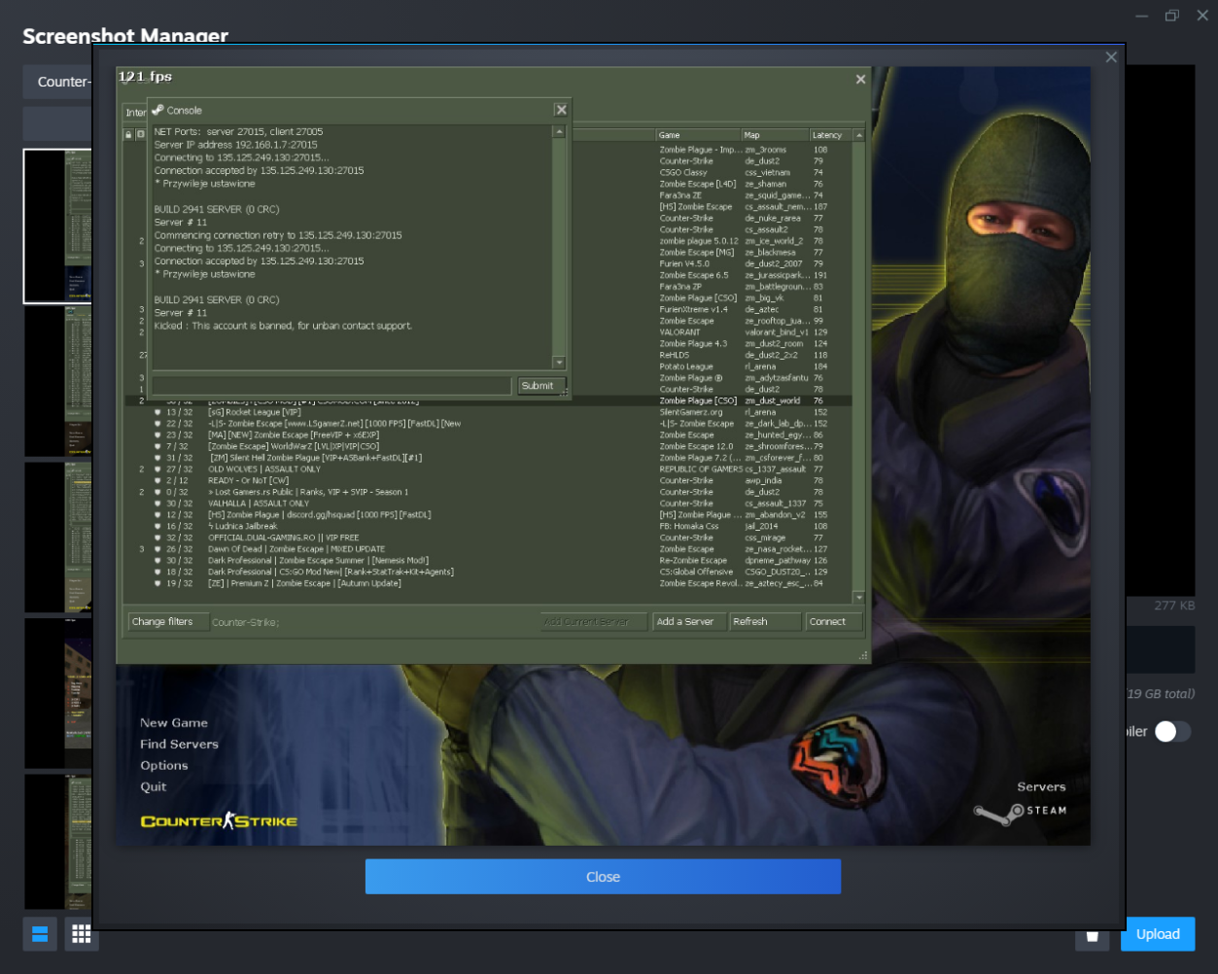The width and height of the screenshot is (1218, 974).
Task: Click the Console scrollbar down arrow
Action: click(x=559, y=363)
